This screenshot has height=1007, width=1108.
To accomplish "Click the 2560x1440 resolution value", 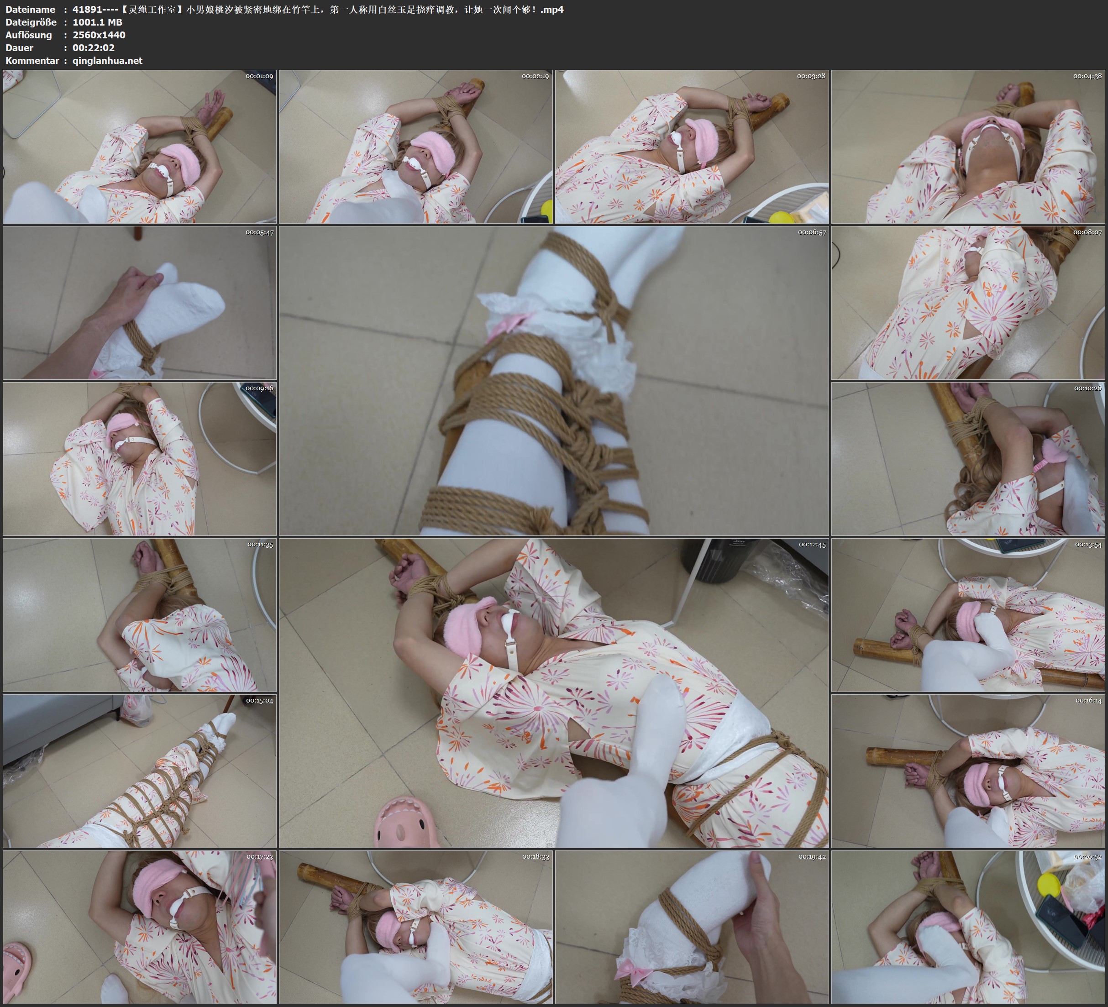I will point(99,35).
